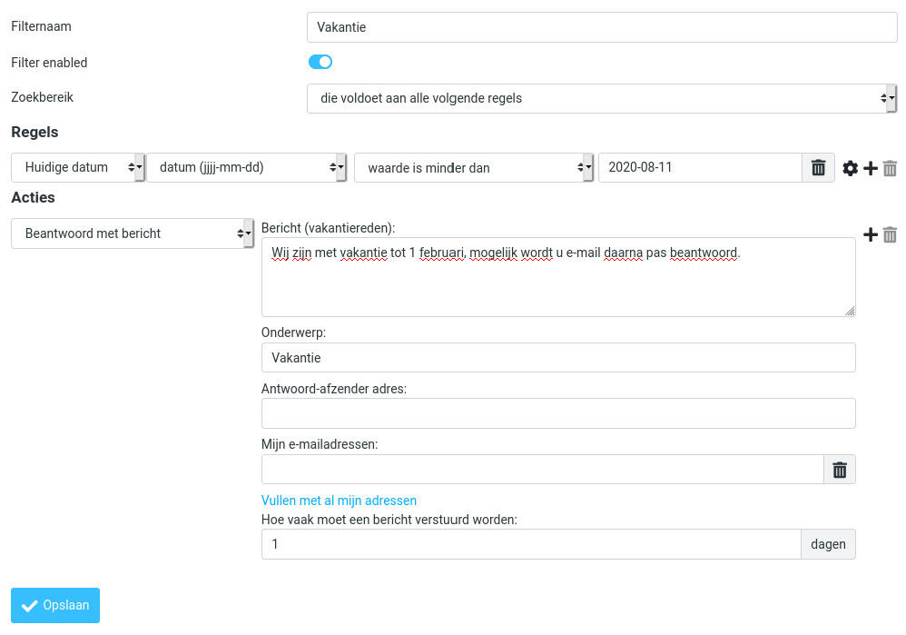Viewport: 906px width, 635px height.
Task: Expand the datum (jjjj-mm-dd) dropdown
Action: pos(247,168)
